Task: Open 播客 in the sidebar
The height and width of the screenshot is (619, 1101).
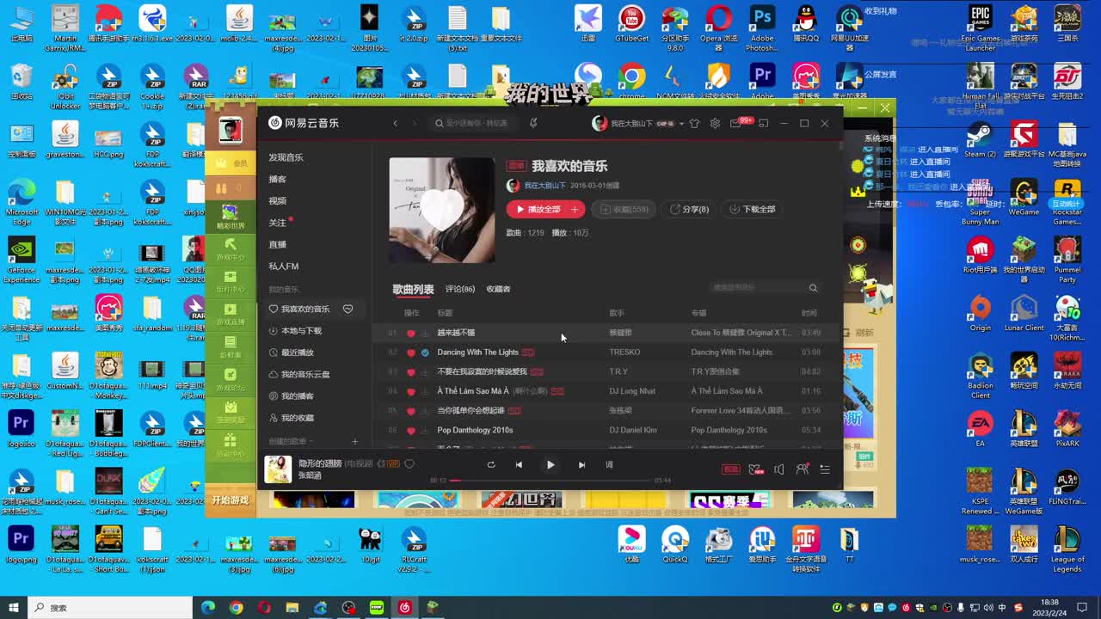Action: [277, 179]
